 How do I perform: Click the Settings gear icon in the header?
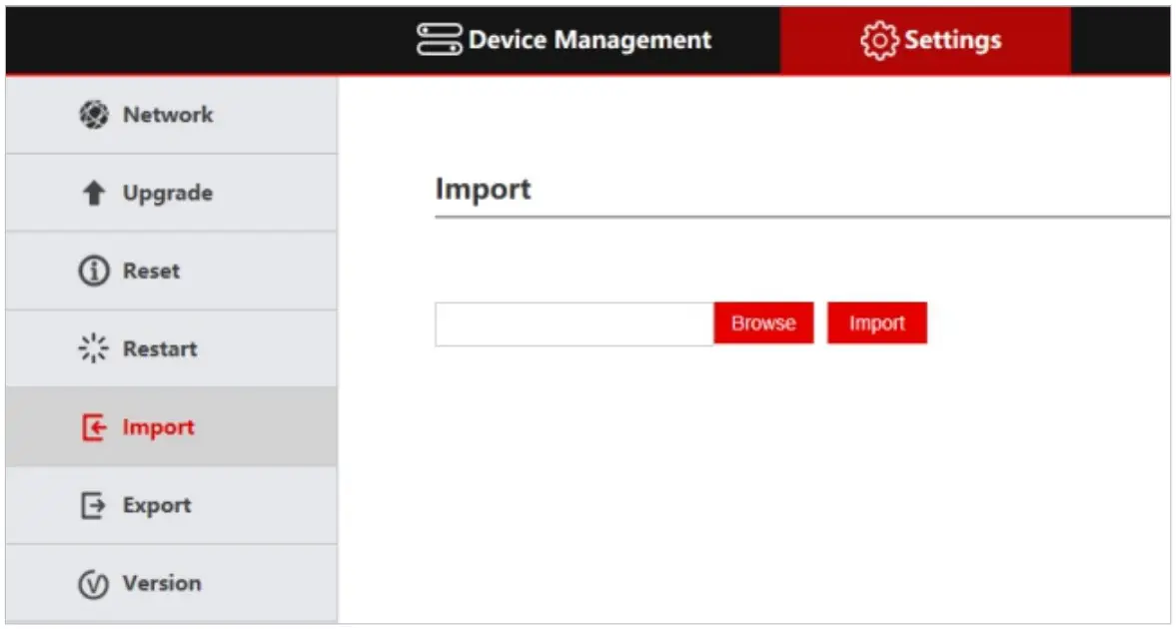click(879, 39)
